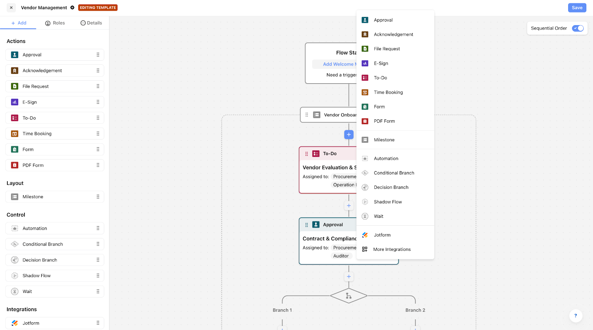Save the template

[577, 8]
